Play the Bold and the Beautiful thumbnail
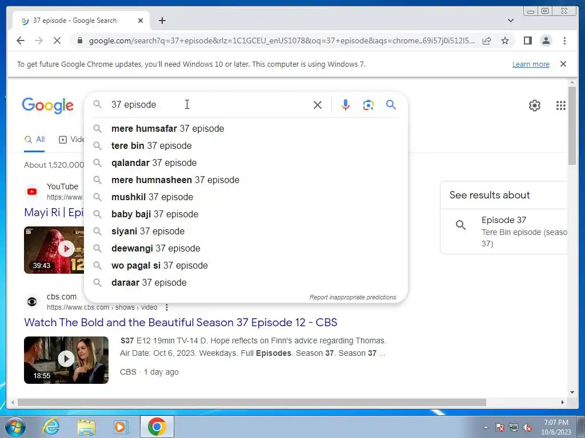This screenshot has height=438, width=585. tap(66, 360)
